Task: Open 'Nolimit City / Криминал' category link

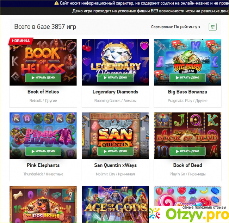Action: [115, 174]
